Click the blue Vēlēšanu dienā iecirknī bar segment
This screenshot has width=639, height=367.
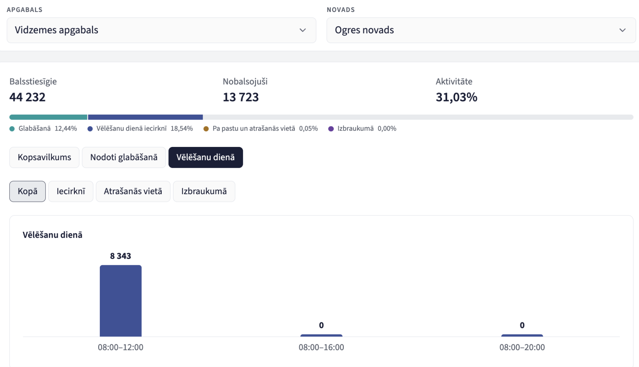[x=145, y=117]
